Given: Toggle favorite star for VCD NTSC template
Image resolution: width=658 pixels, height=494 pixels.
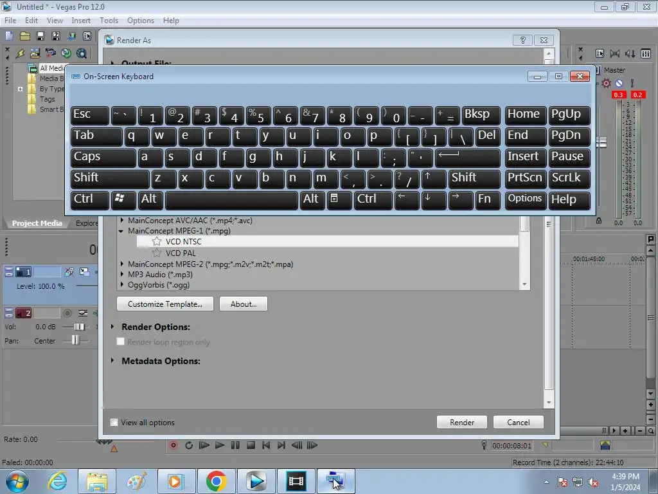Looking at the screenshot, I should point(157,241).
